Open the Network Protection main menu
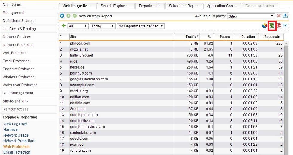Screen dimensions: 293x155 click(x=28, y=45)
